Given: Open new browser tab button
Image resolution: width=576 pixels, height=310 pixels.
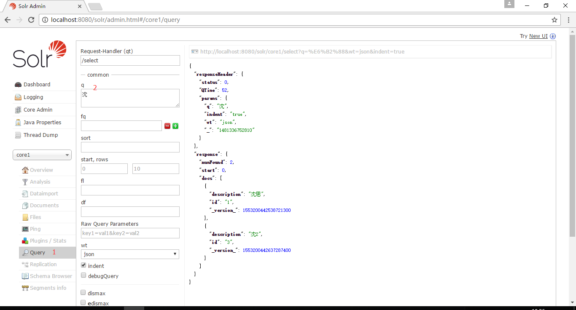Looking at the screenshot, I should coord(95,7).
